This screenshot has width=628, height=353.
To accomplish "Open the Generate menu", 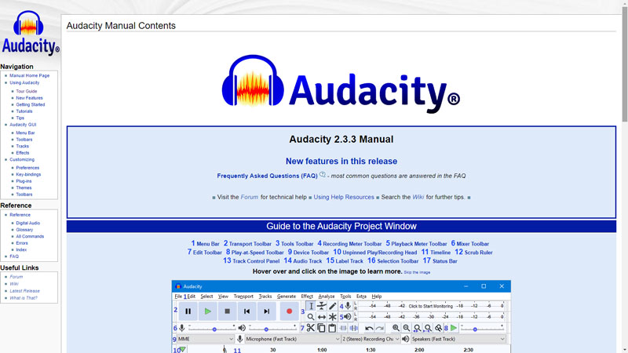I will pos(287,297).
